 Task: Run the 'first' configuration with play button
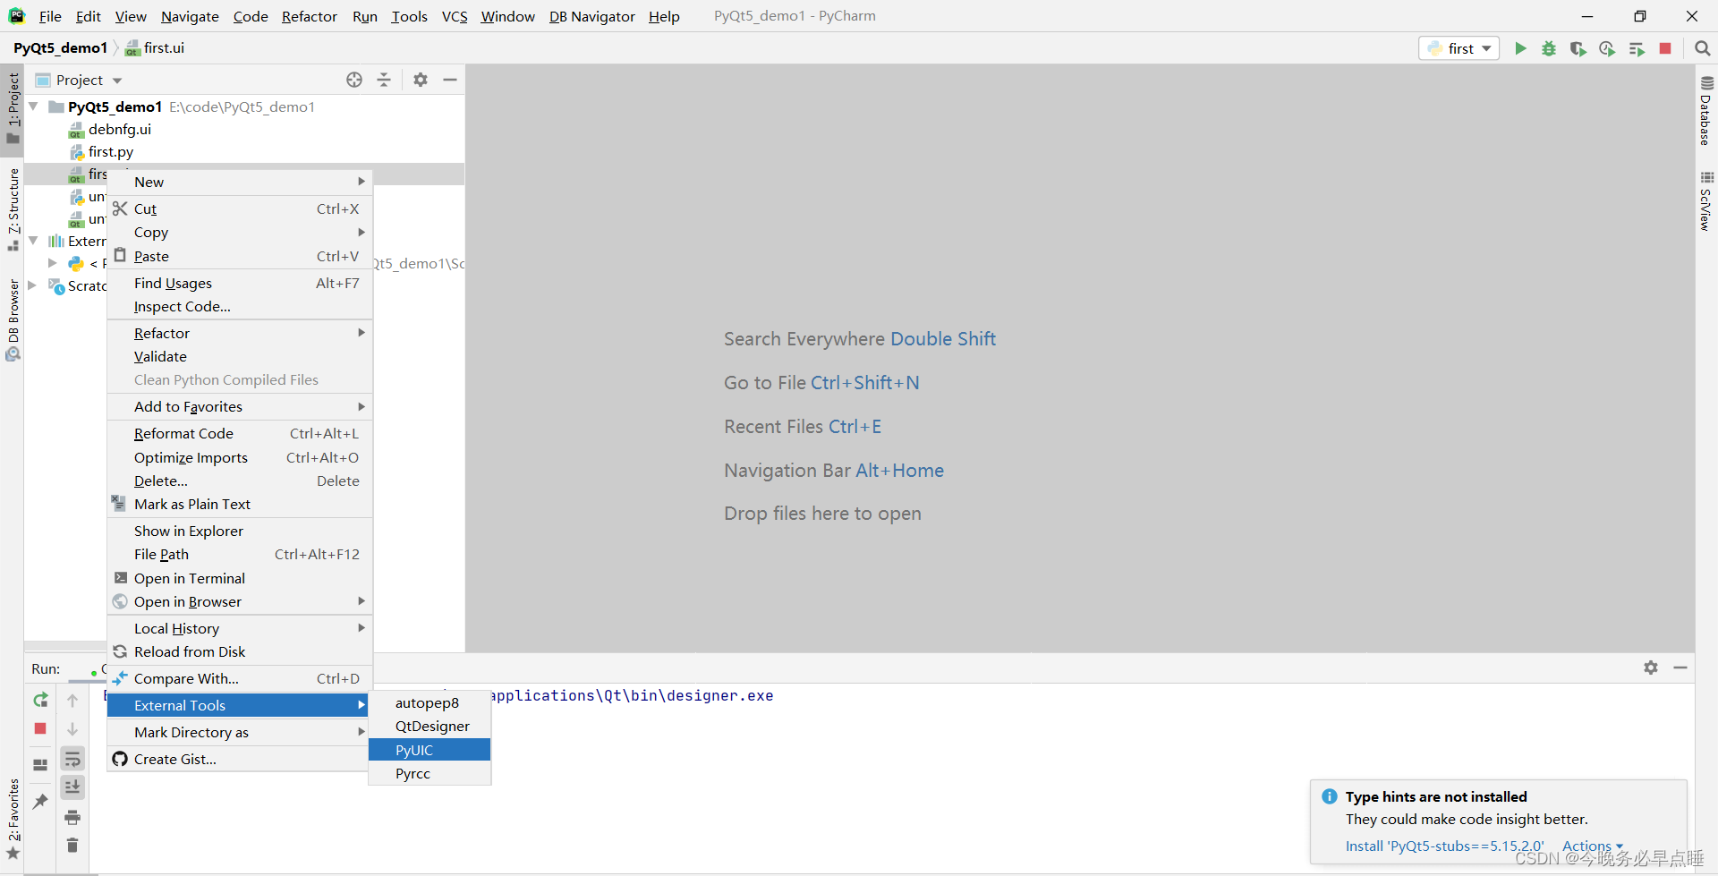tap(1520, 48)
